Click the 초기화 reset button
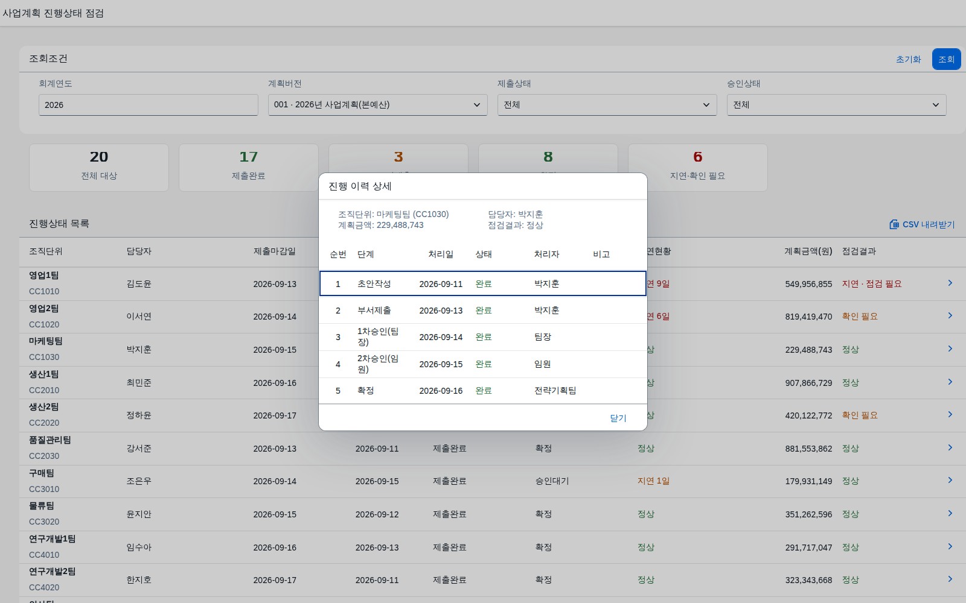Image resolution: width=966 pixels, height=603 pixels. [x=908, y=59]
